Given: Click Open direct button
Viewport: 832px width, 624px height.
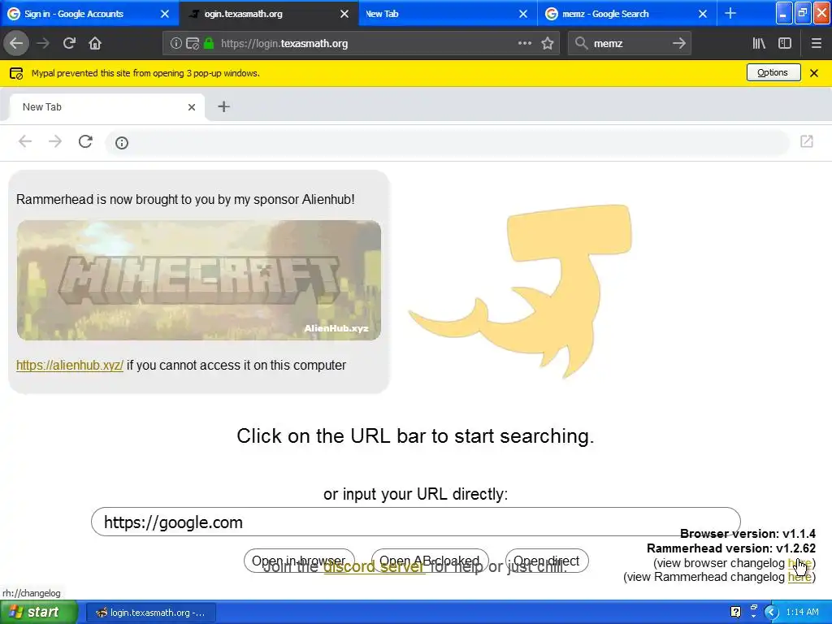Looking at the screenshot, I should (x=547, y=561).
